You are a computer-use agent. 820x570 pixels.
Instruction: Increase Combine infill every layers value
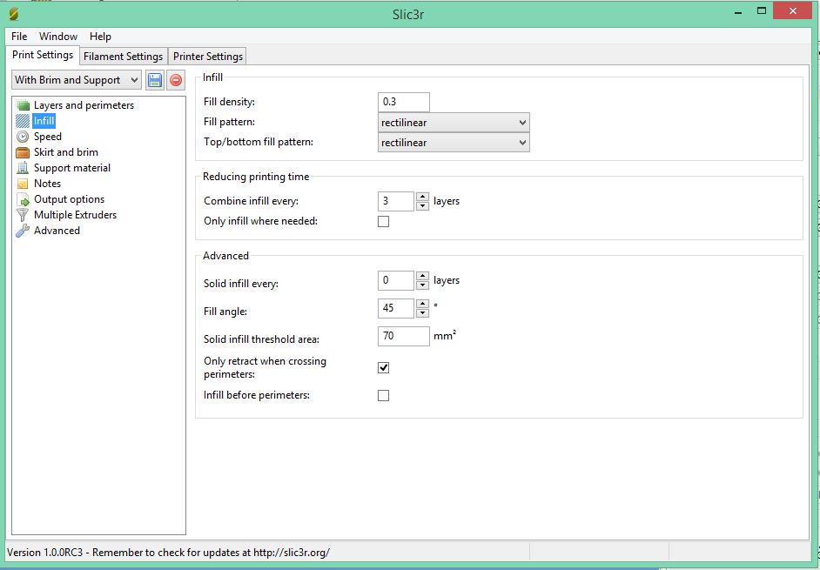[422, 197]
